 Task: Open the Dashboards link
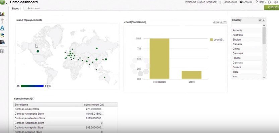[227, 2]
